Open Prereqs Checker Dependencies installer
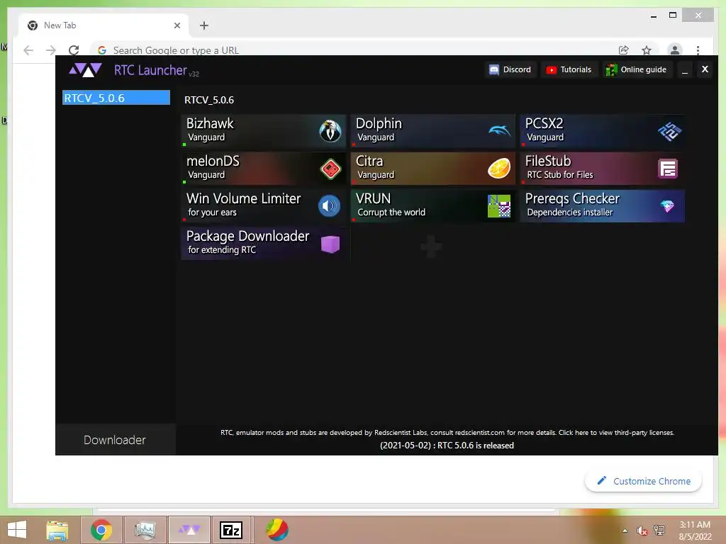This screenshot has height=544, width=726. [x=603, y=206]
